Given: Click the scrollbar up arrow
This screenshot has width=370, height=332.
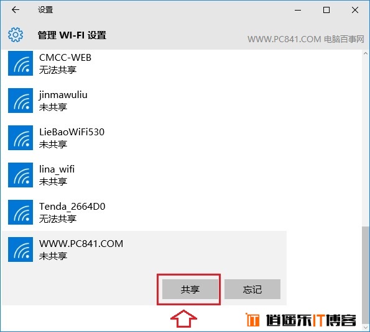Looking at the screenshot, I should pyautogui.click(x=366, y=53).
